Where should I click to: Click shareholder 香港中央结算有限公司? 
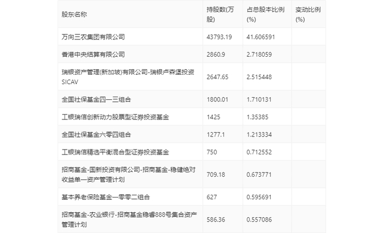tap(94, 55)
